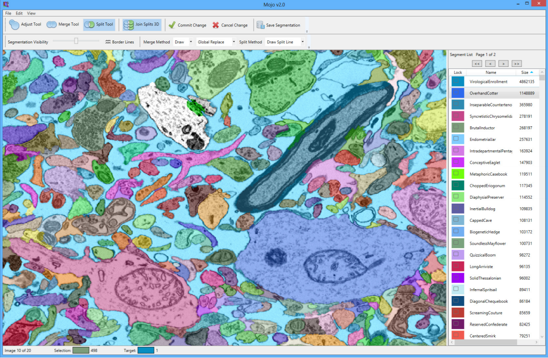Select the Merge Tool
The image size is (548, 358).
click(63, 24)
